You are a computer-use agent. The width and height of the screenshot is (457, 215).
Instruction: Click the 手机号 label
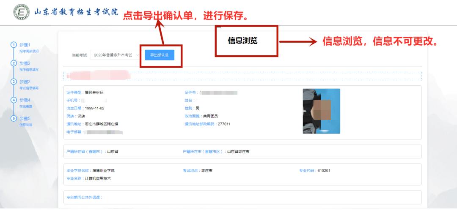click(73, 101)
